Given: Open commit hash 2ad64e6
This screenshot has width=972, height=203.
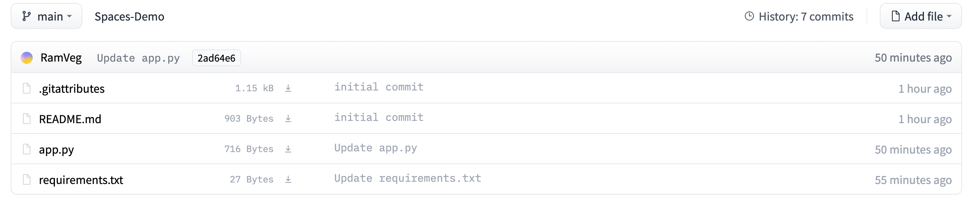Looking at the screenshot, I should coord(216,58).
